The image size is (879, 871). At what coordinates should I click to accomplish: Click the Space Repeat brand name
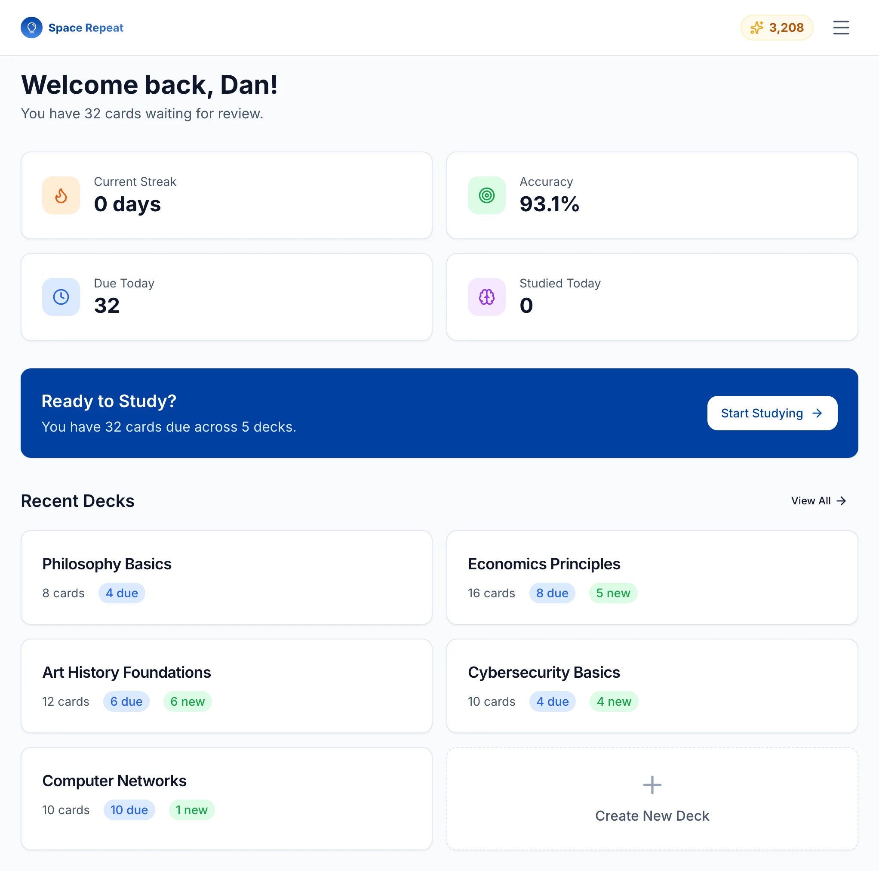point(86,28)
